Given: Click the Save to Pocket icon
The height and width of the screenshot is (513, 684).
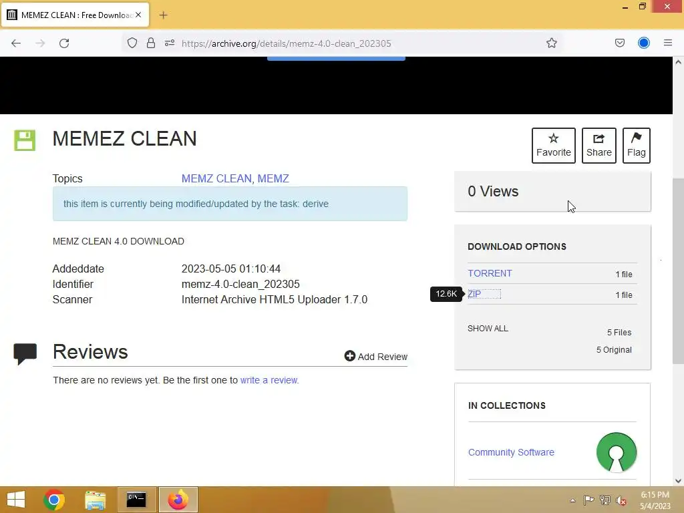Looking at the screenshot, I should coord(619,43).
